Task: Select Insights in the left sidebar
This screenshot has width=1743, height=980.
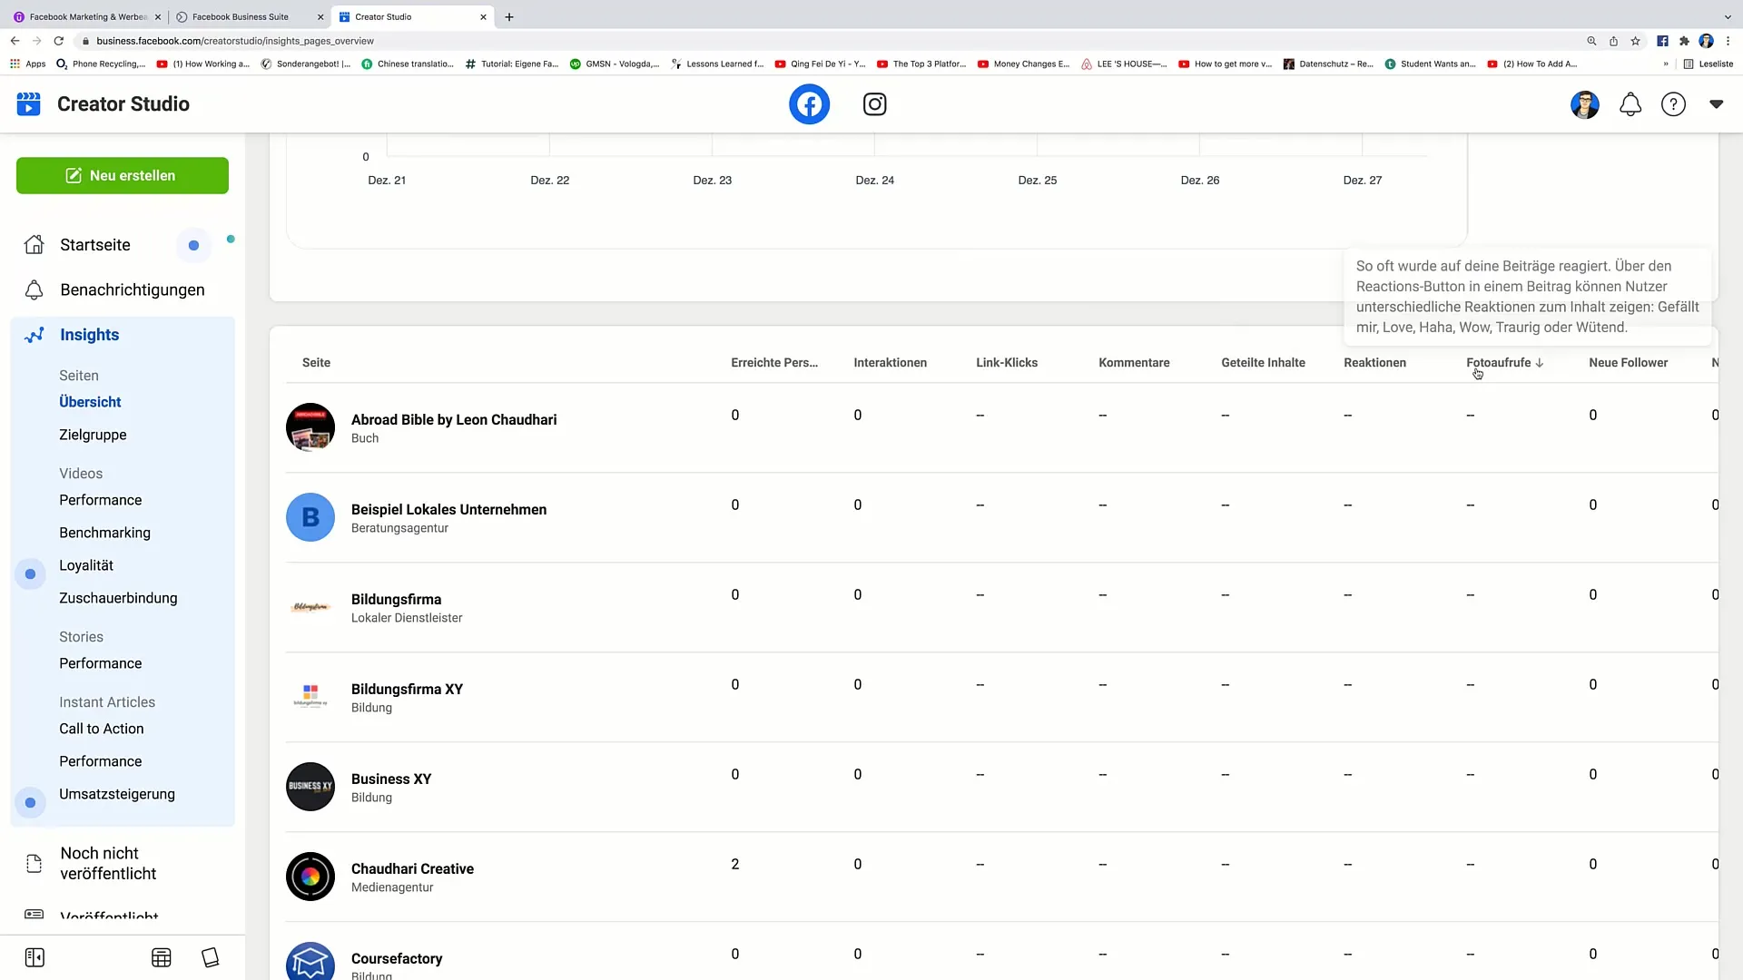Action: coord(90,334)
